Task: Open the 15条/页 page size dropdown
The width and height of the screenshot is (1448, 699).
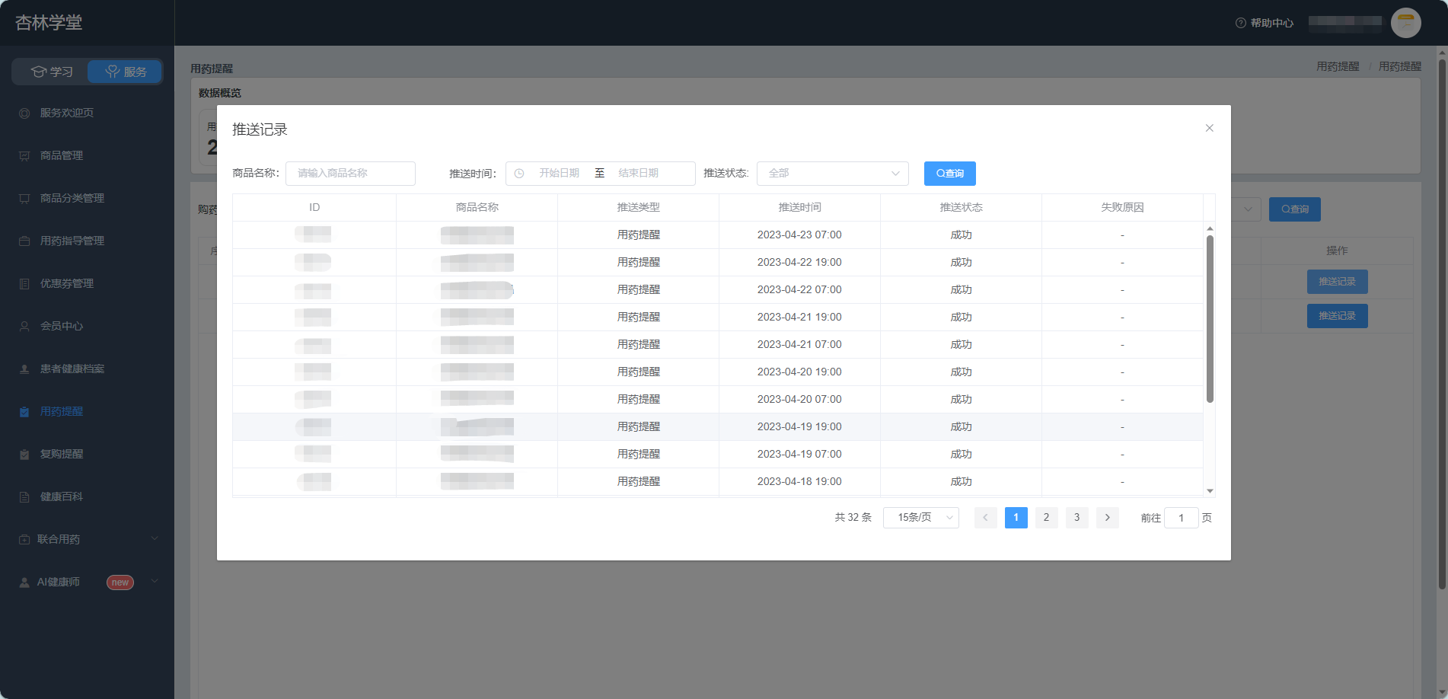Action: pos(921,518)
